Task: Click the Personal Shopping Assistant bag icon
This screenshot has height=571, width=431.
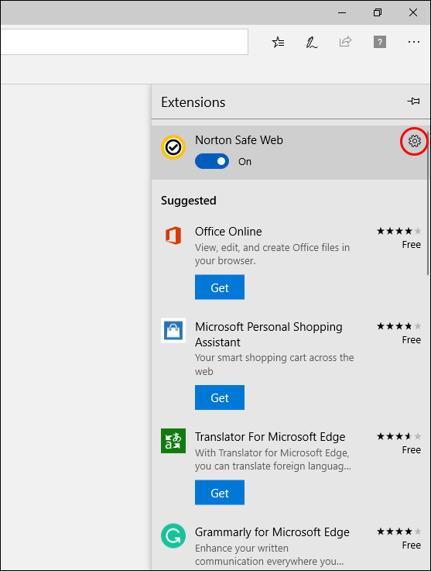Action: coord(173,330)
